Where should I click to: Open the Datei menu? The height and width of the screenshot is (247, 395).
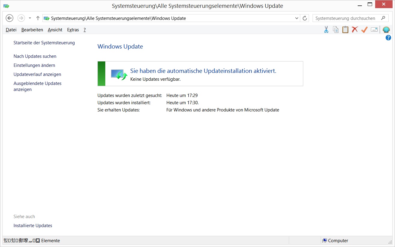pos(11,30)
